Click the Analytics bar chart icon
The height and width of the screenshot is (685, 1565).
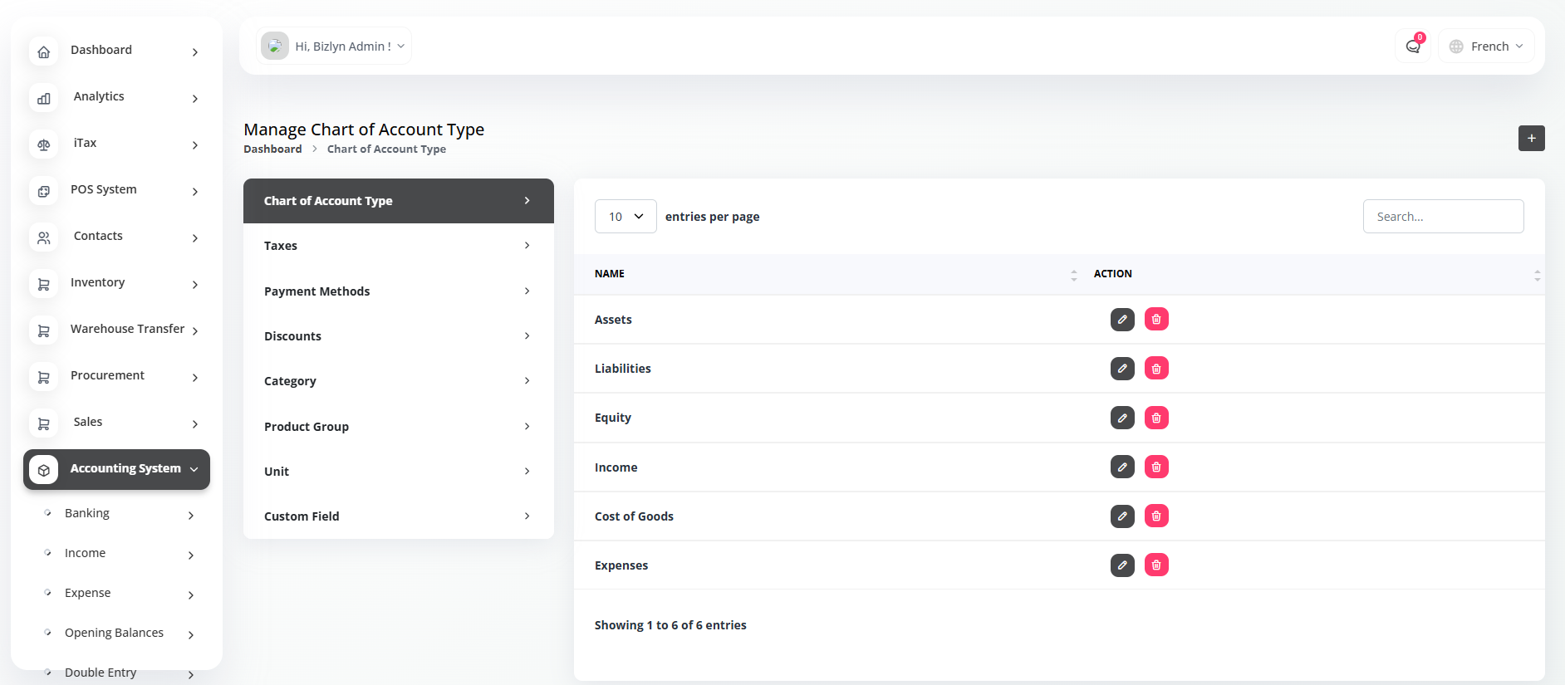coord(44,98)
